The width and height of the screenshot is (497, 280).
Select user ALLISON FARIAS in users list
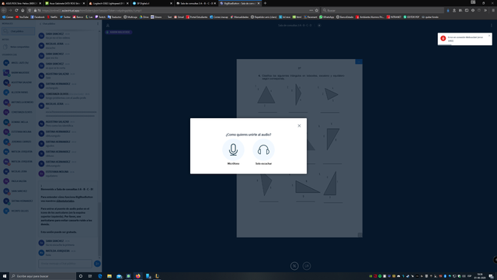(18, 92)
